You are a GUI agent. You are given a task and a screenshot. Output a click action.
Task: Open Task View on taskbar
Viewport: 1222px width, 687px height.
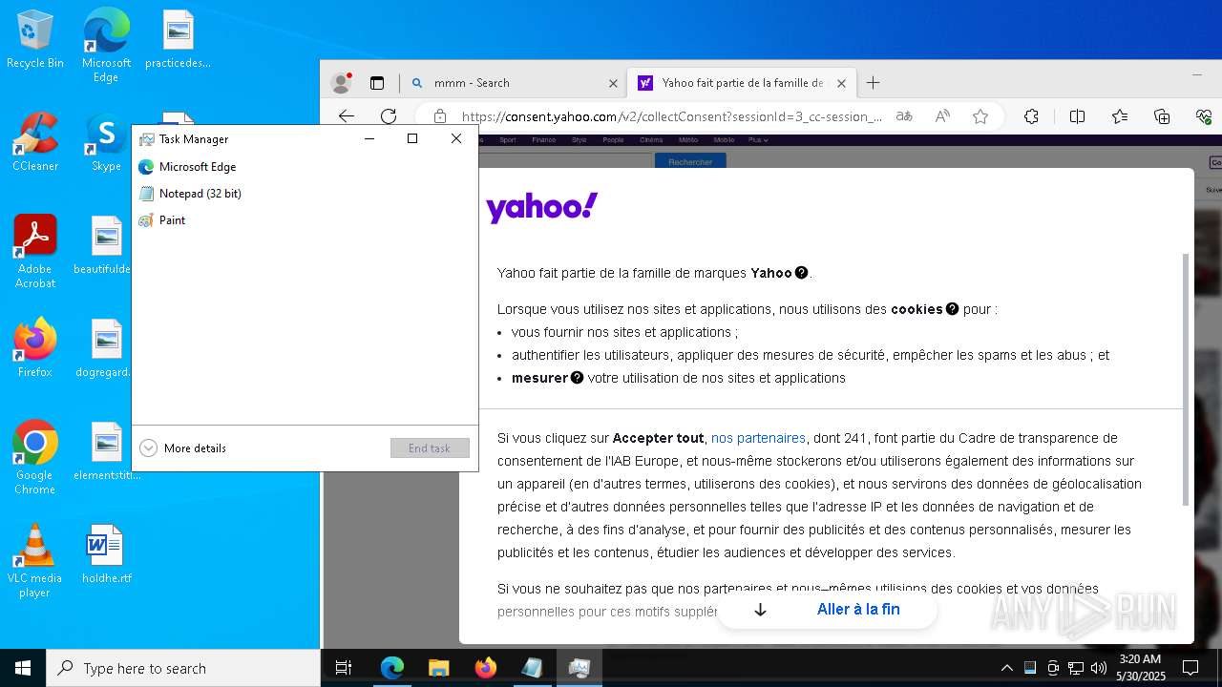coord(344,668)
